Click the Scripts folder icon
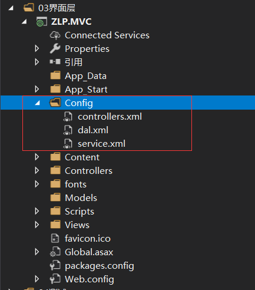Viewport: 255px width, 290px height. [55, 211]
